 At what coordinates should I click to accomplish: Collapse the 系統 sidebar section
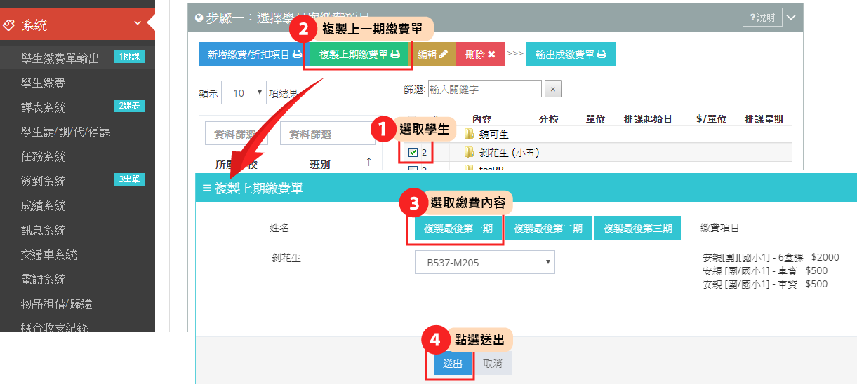(138, 25)
